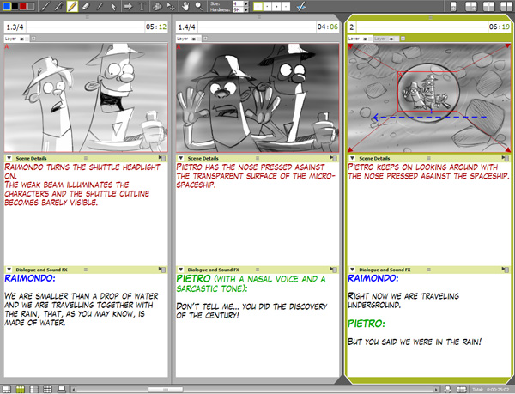Click the horizontal scrollbar thumb at bottom
Viewport: 515px width, 394px height.
(166, 390)
